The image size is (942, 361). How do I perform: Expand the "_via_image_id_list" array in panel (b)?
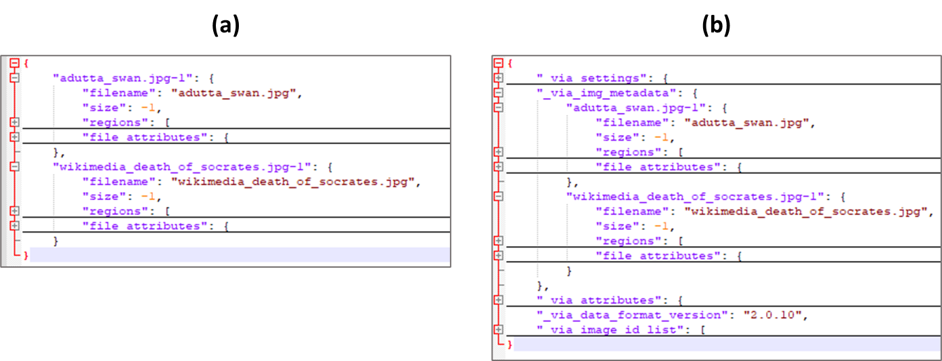coord(499,329)
